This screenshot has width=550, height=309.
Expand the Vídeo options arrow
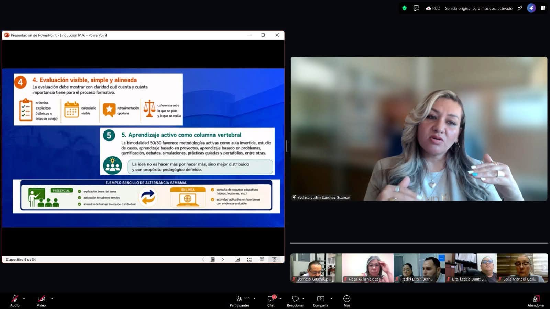(x=52, y=299)
